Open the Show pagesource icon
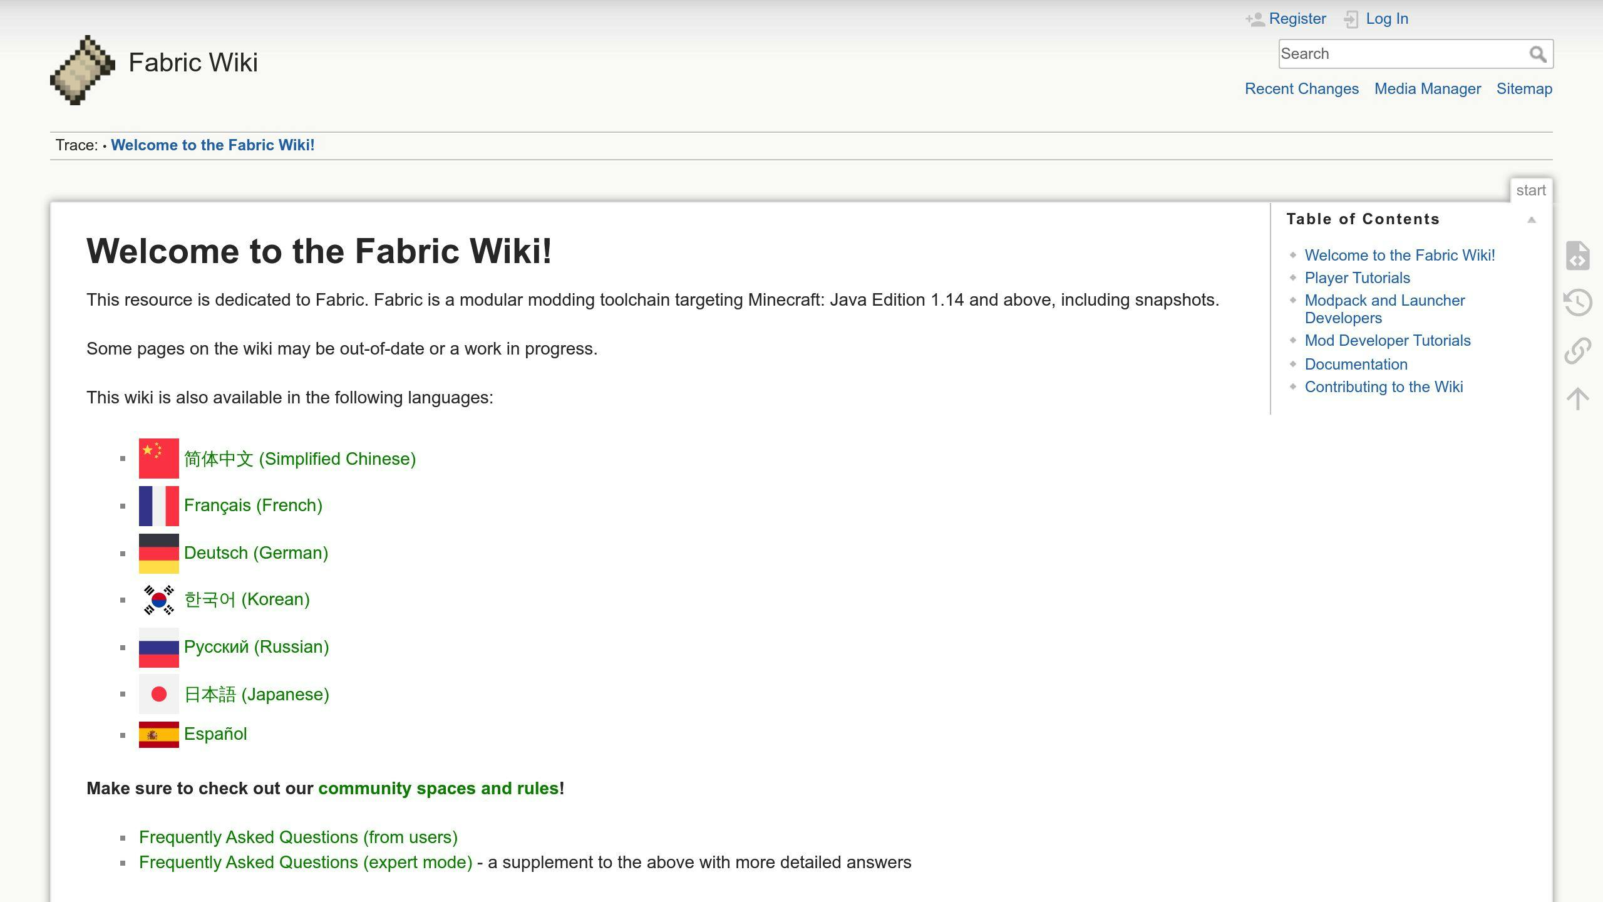1603x902 pixels. [x=1577, y=256]
